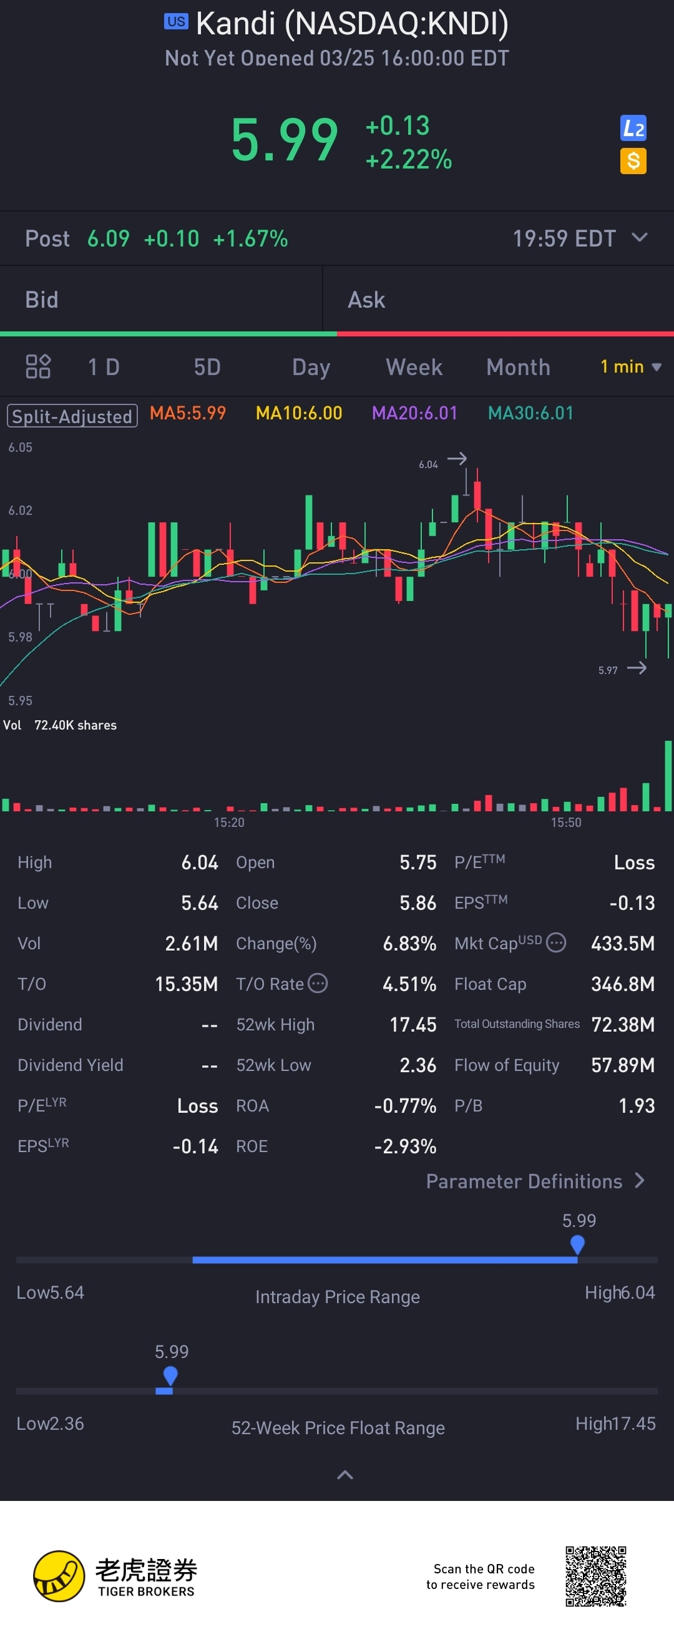
Task: Toggle the Split-Adjusted chart option
Action: coord(72,416)
